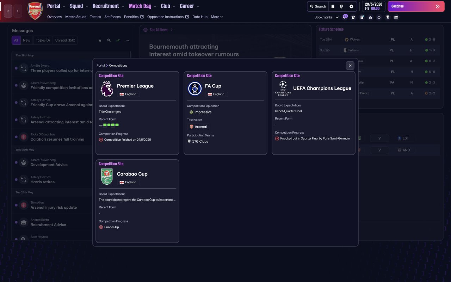451x282 pixels.
Task: Expand the Match Day menu chevron
Action: point(155,6)
